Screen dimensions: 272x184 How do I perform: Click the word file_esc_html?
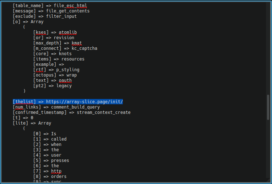(x=70, y=6)
